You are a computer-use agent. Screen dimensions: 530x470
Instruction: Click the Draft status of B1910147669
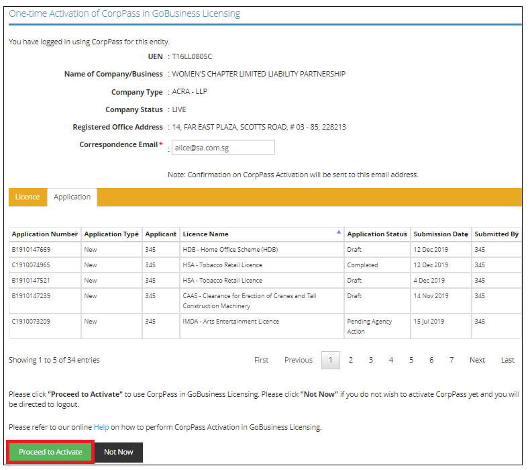tap(354, 250)
